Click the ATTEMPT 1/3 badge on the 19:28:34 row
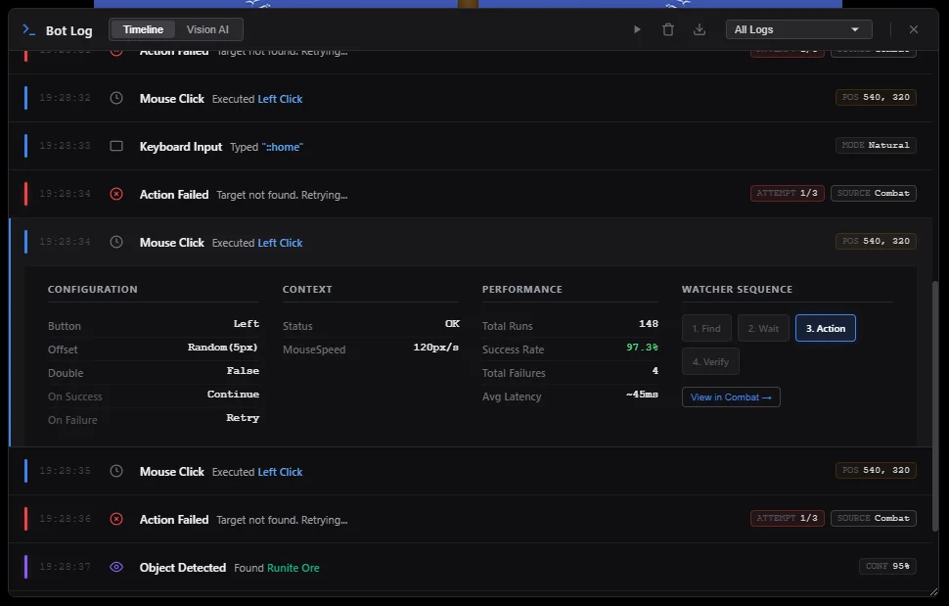The image size is (949, 606). coord(787,193)
